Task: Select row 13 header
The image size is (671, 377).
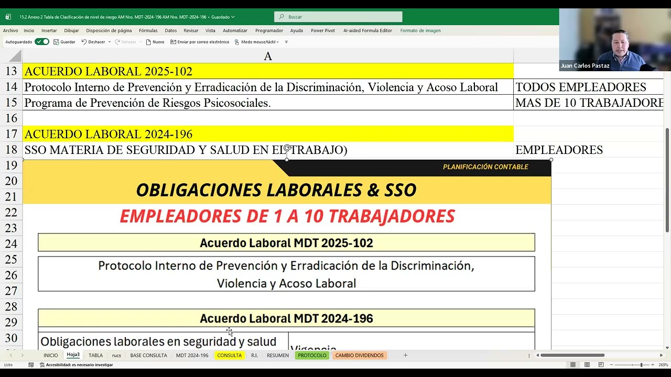Action: [11, 71]
